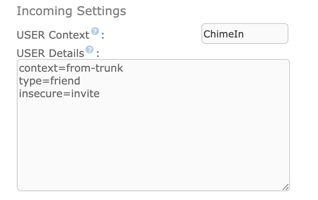Grab the text area resize handle corner
Screen dimensions: 318x200
tap(285, 187)
